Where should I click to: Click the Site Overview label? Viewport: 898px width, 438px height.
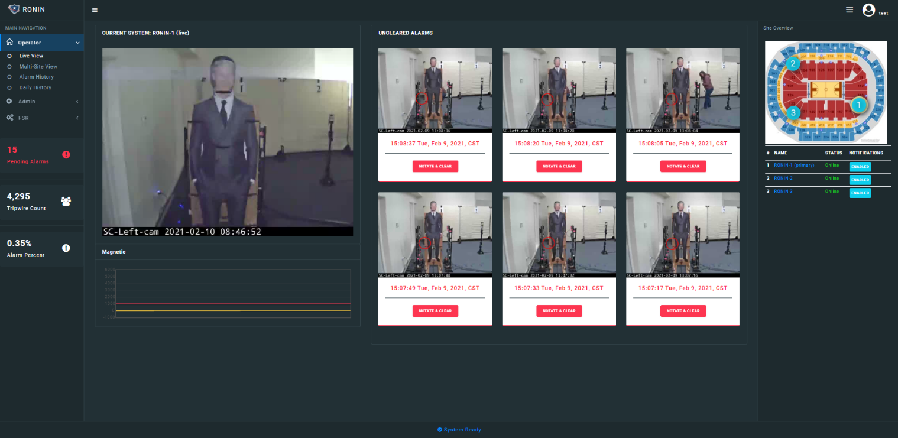[x=778, y=28]
